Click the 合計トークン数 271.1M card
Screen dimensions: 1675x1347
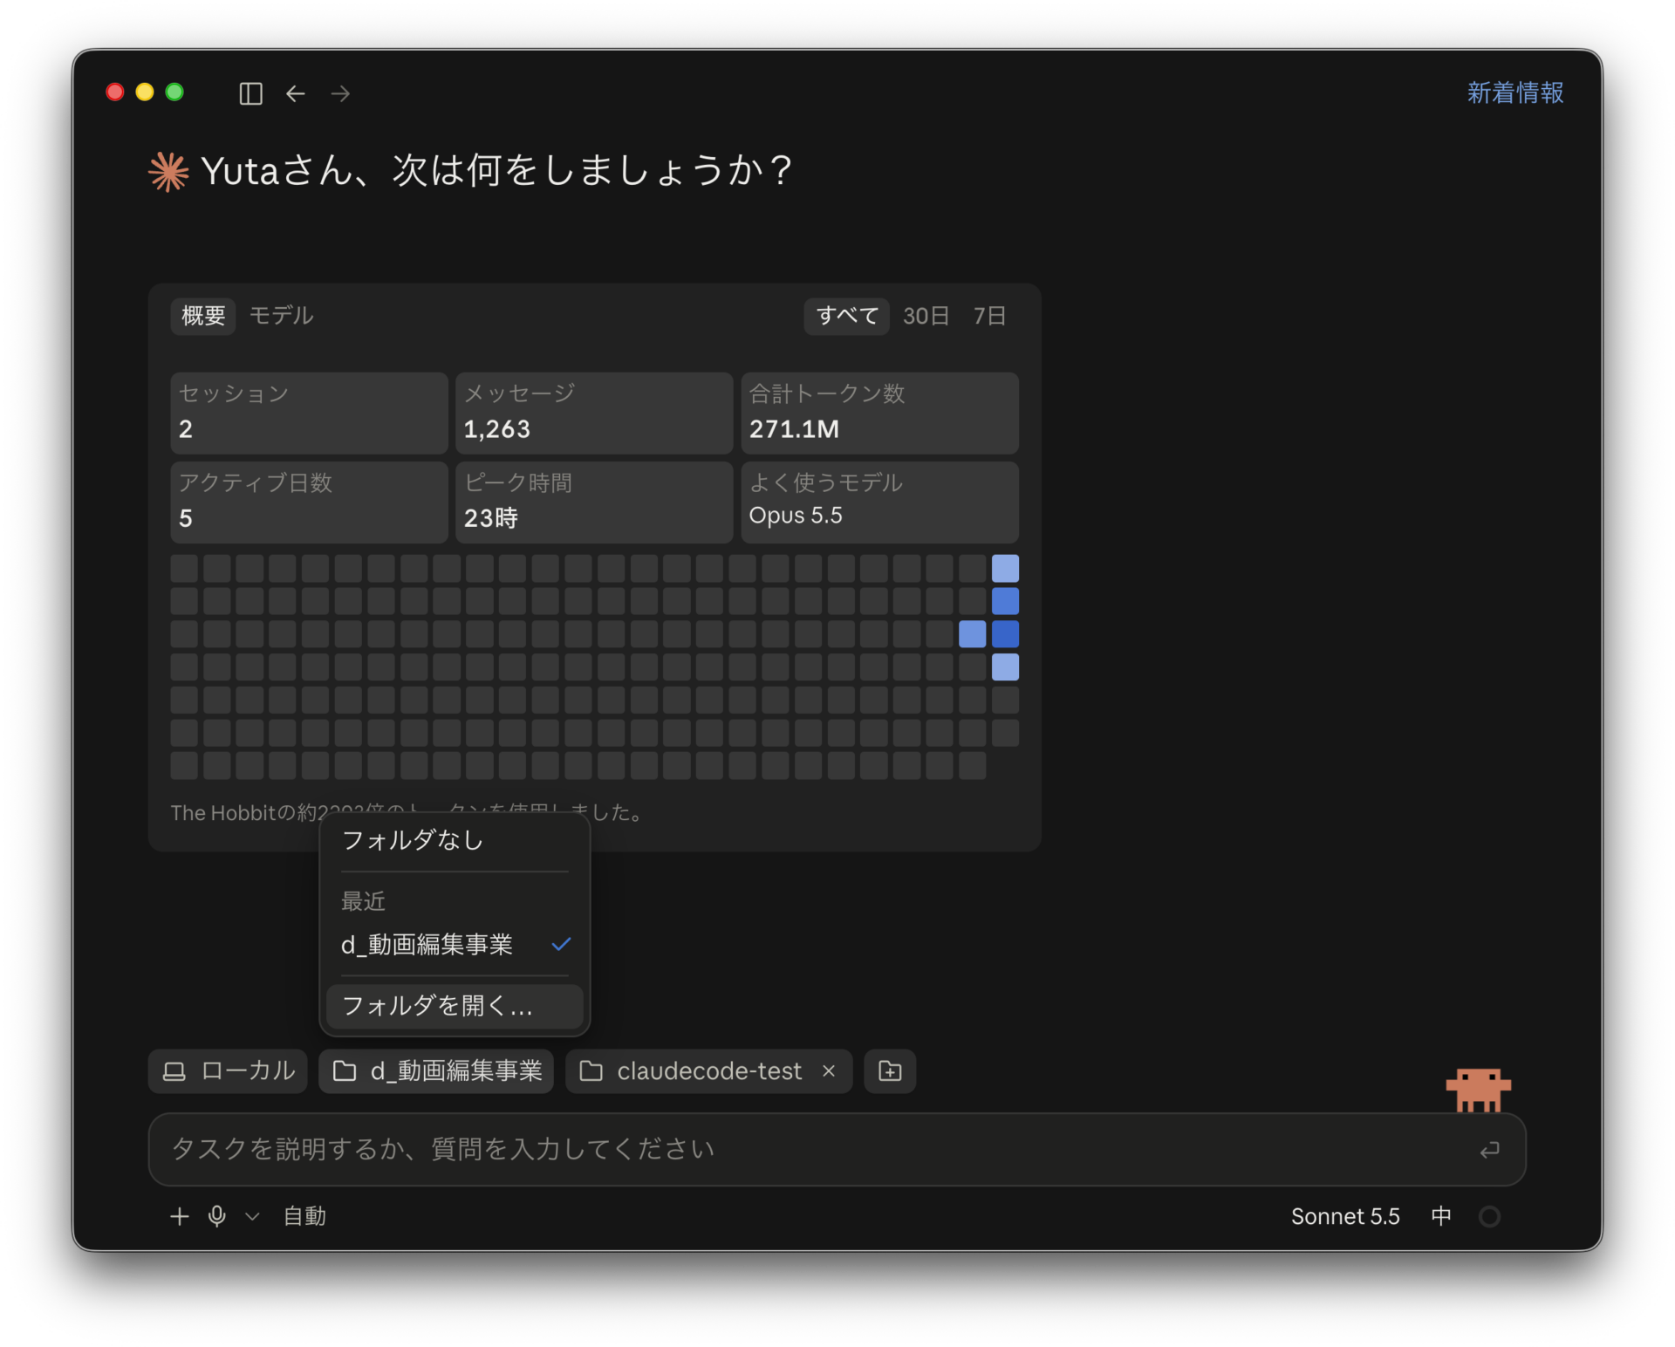coord(879,413)
